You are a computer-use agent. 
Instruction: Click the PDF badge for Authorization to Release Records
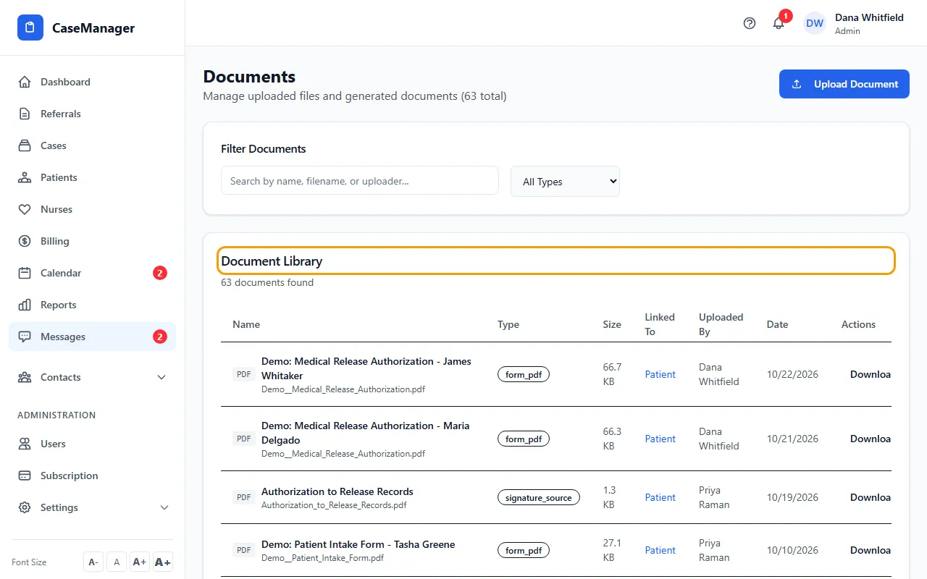244,497
